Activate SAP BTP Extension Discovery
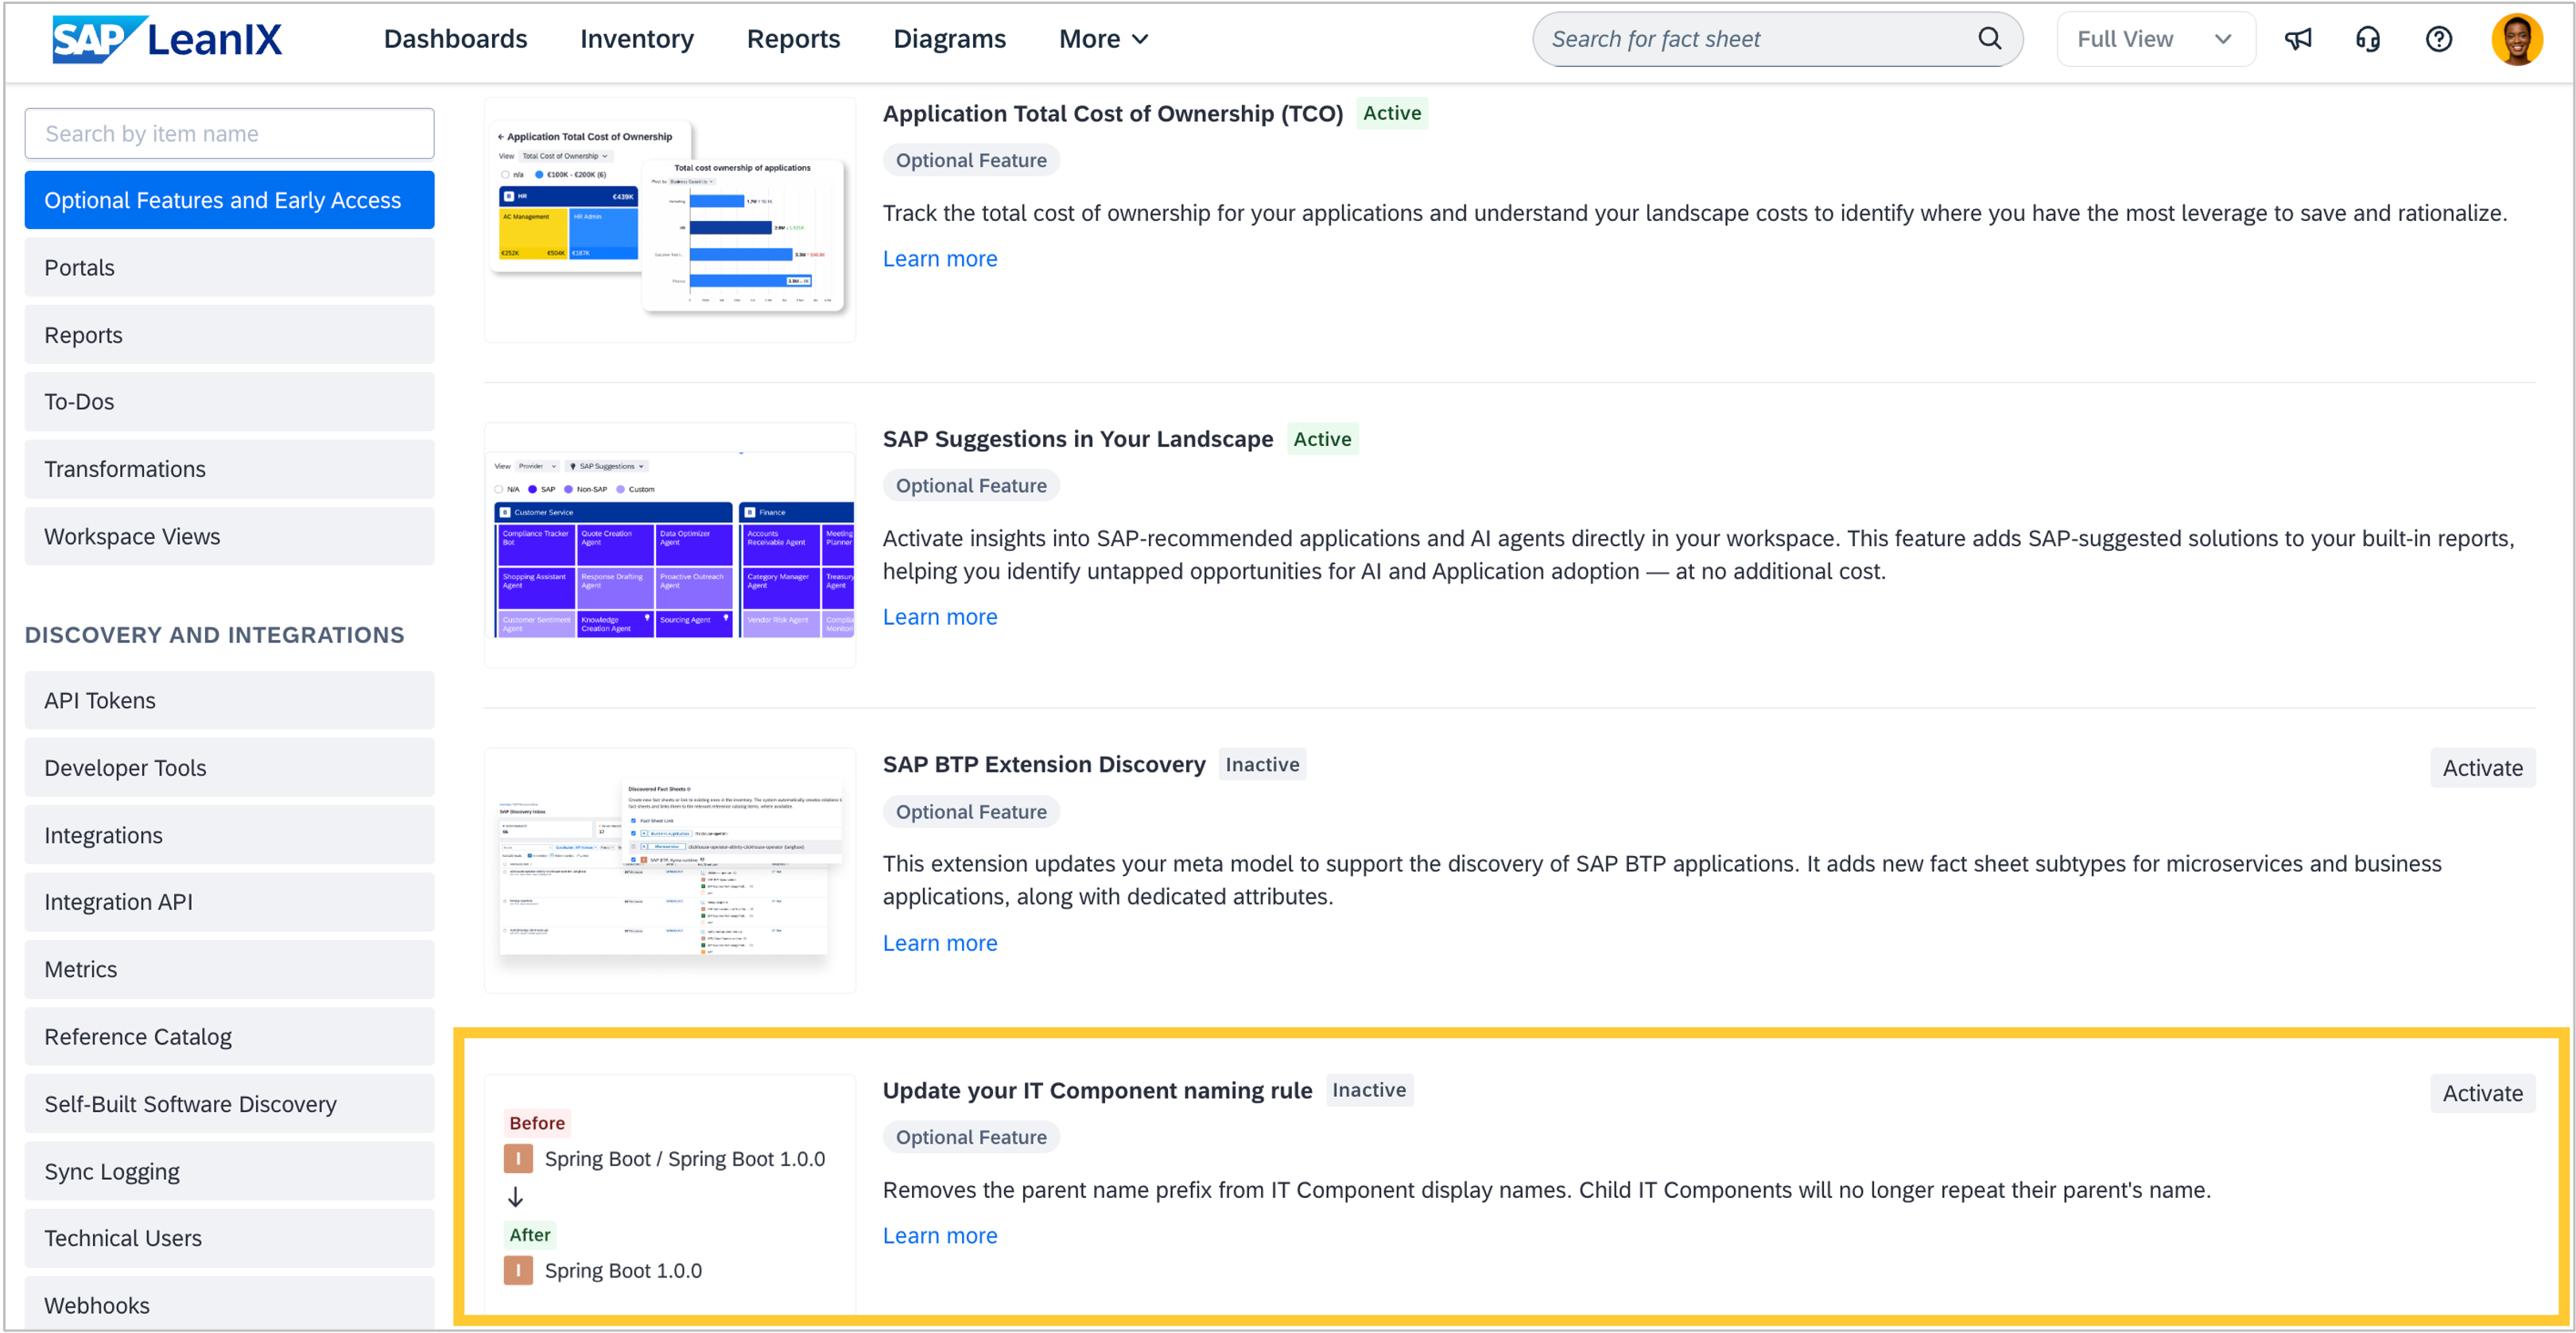 tap(2481, 768)
